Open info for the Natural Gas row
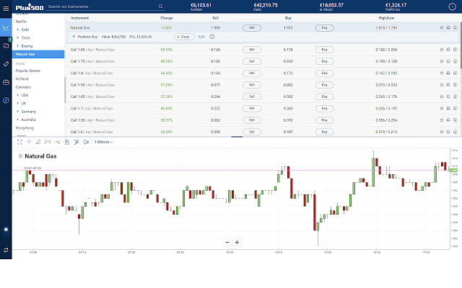This screenshot has width=462, height=288. (456, 27)
